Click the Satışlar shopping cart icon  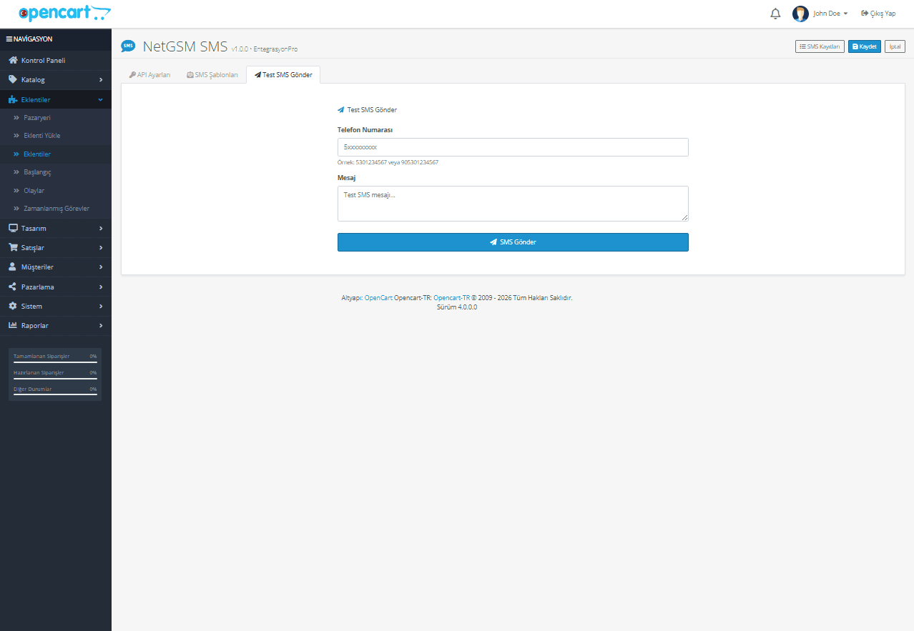[x=13, y=247]
